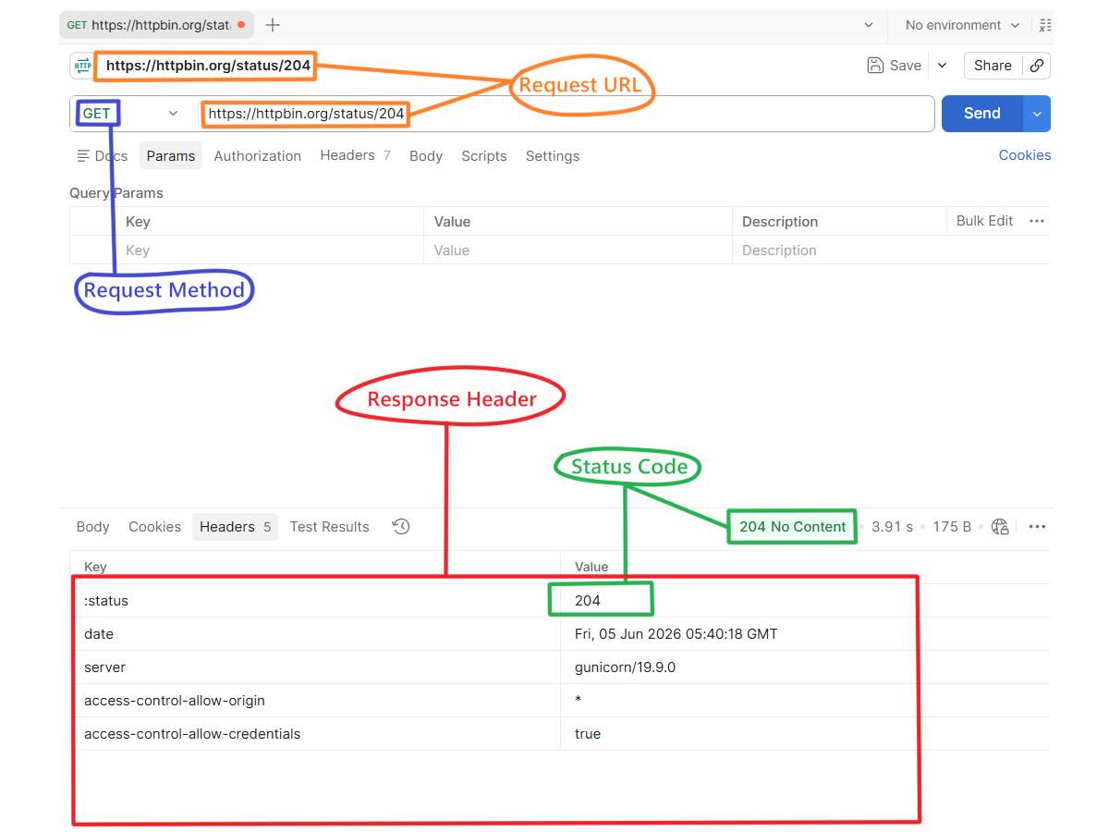The image size is (1109, 832).
Task: Open the GET method dropdown
Action: coord(129,114)
